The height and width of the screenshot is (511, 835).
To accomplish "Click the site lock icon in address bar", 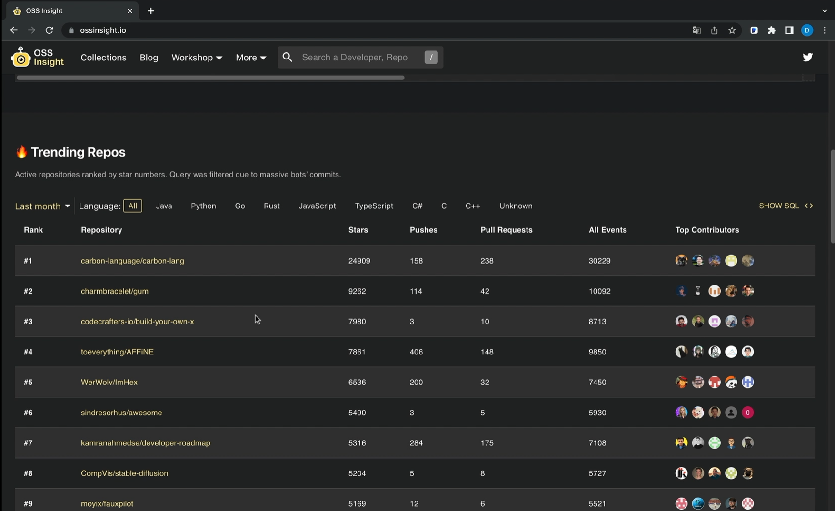I will 71,30.
